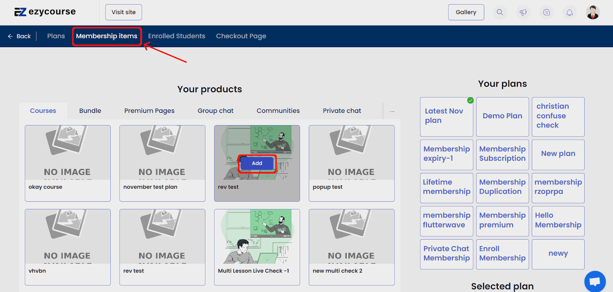613x292 pixels.
Task: Choose the Enroll Membership plan
Action: pos(502,254)
